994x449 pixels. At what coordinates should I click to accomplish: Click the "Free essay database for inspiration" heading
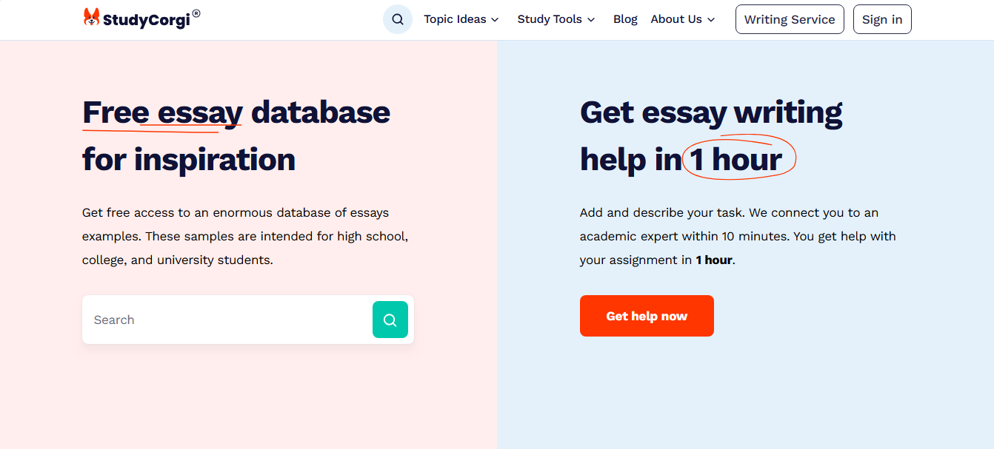236,136
